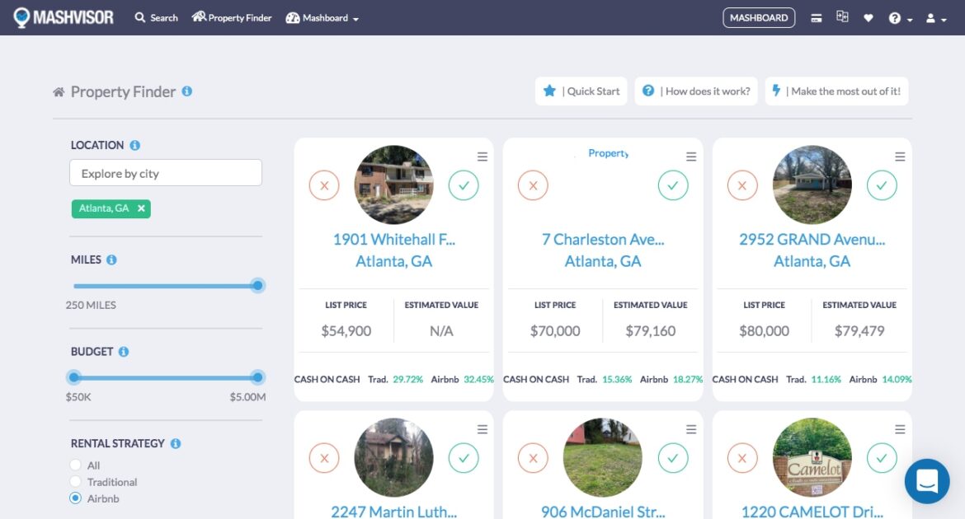
Task: Open the help question mark icon
Action: tap(897, 17)
